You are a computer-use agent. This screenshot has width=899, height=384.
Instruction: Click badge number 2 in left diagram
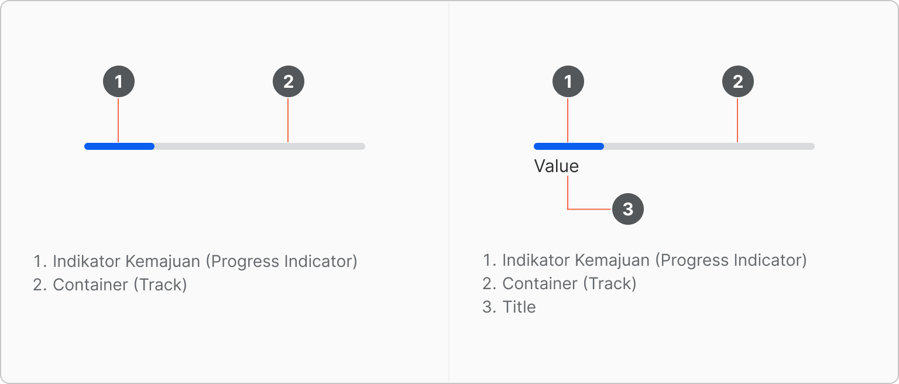click(x=289, y=81)
